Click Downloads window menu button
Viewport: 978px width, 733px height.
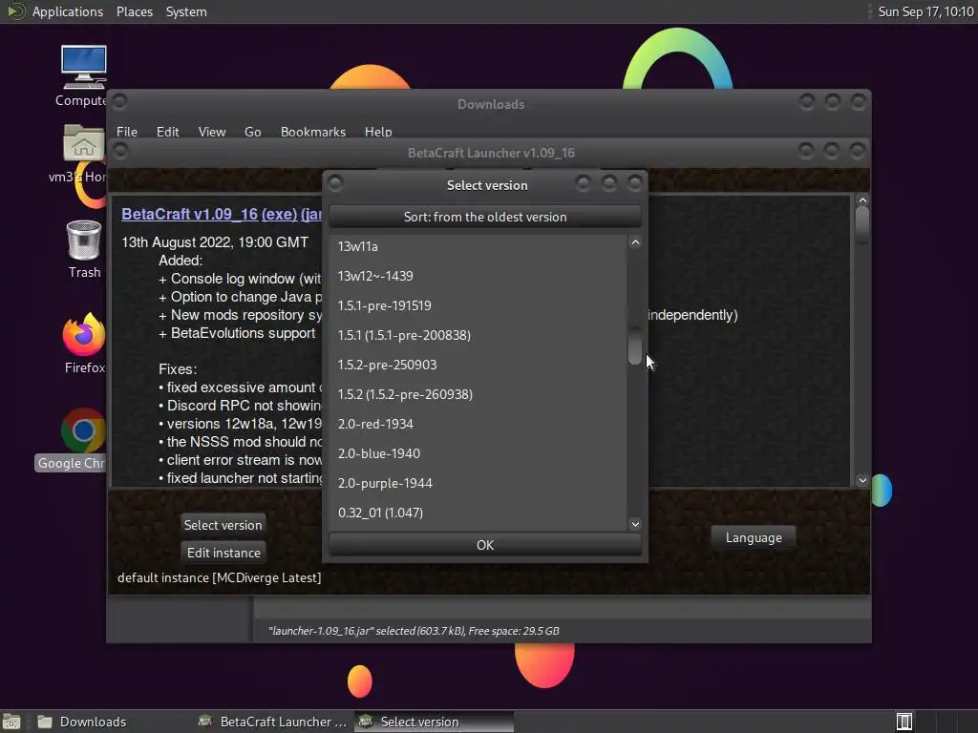coord(119,101)
